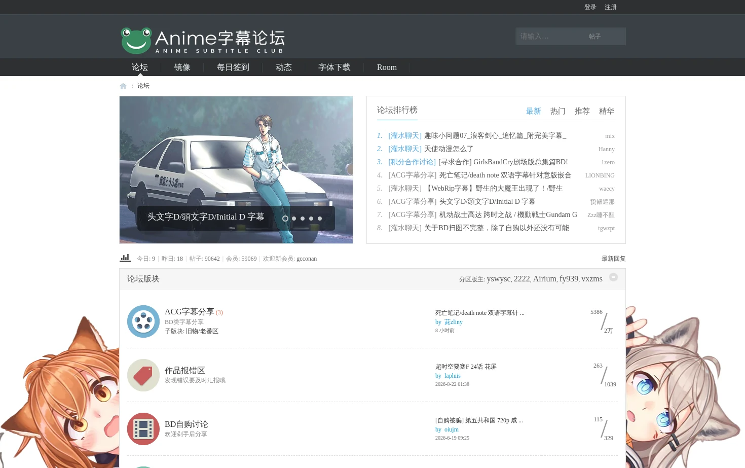The image size is (745, 468).
Task: Open the [自购被骗] 第五共和国 720p post
Action: point(479,420)
